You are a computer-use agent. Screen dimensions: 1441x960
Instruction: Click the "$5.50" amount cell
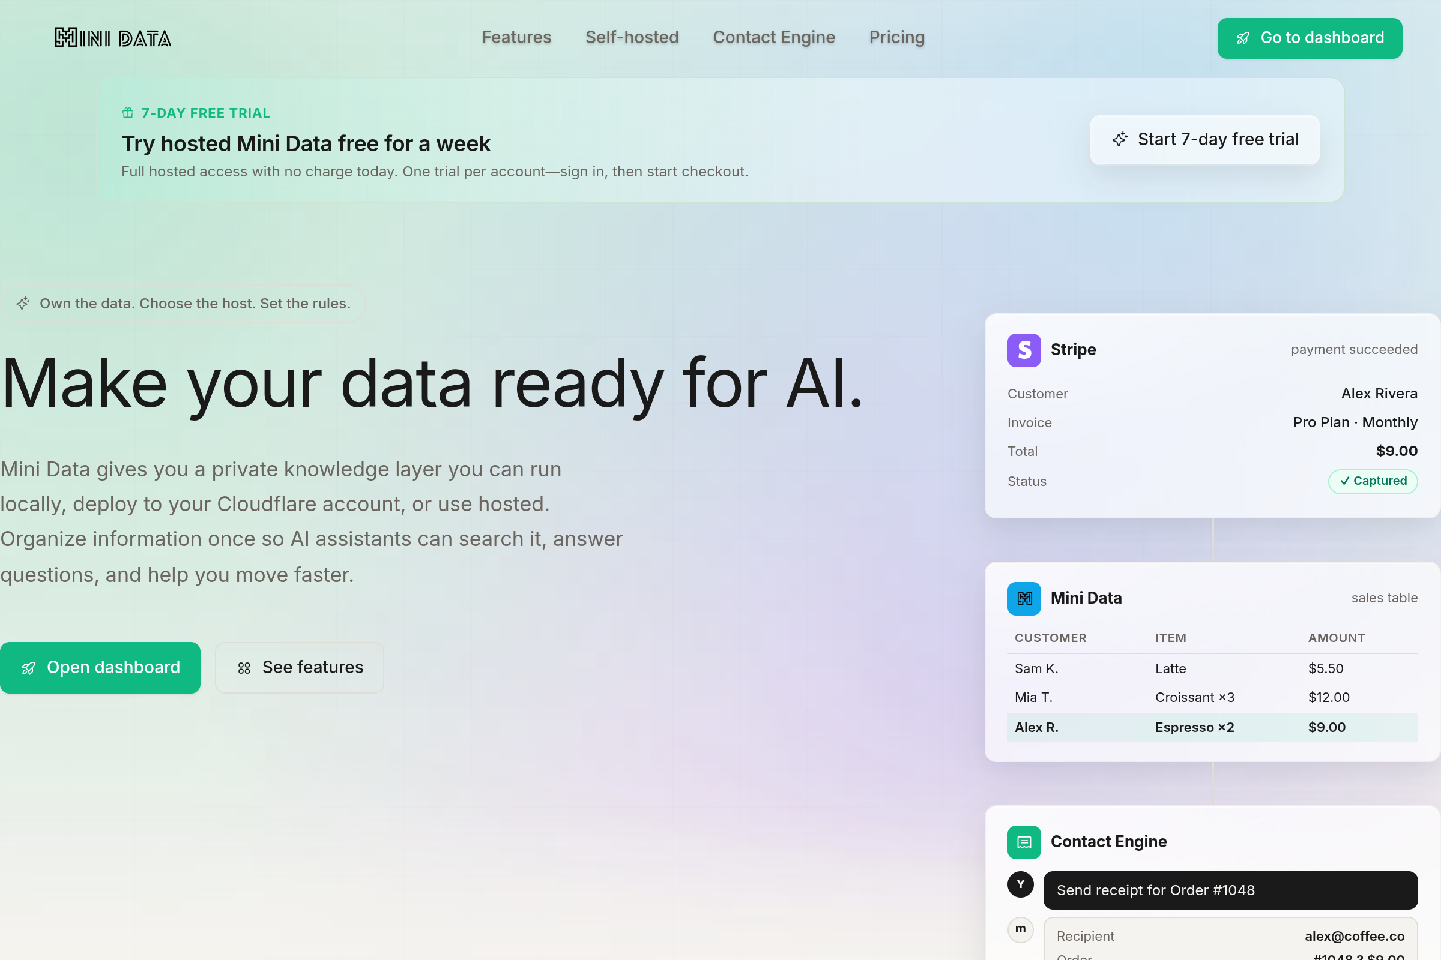point(1325,668)
